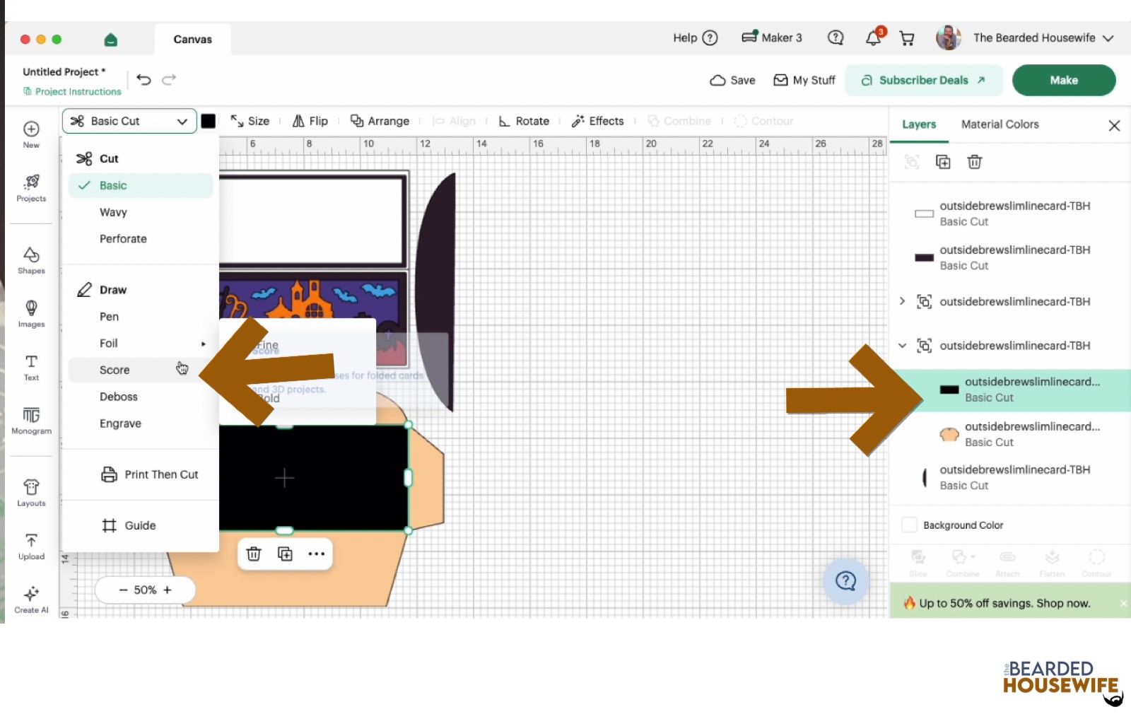Select the Score operation
This screenshot has width=1131, height=719.
pyautogui.click(x=141, y=370)
